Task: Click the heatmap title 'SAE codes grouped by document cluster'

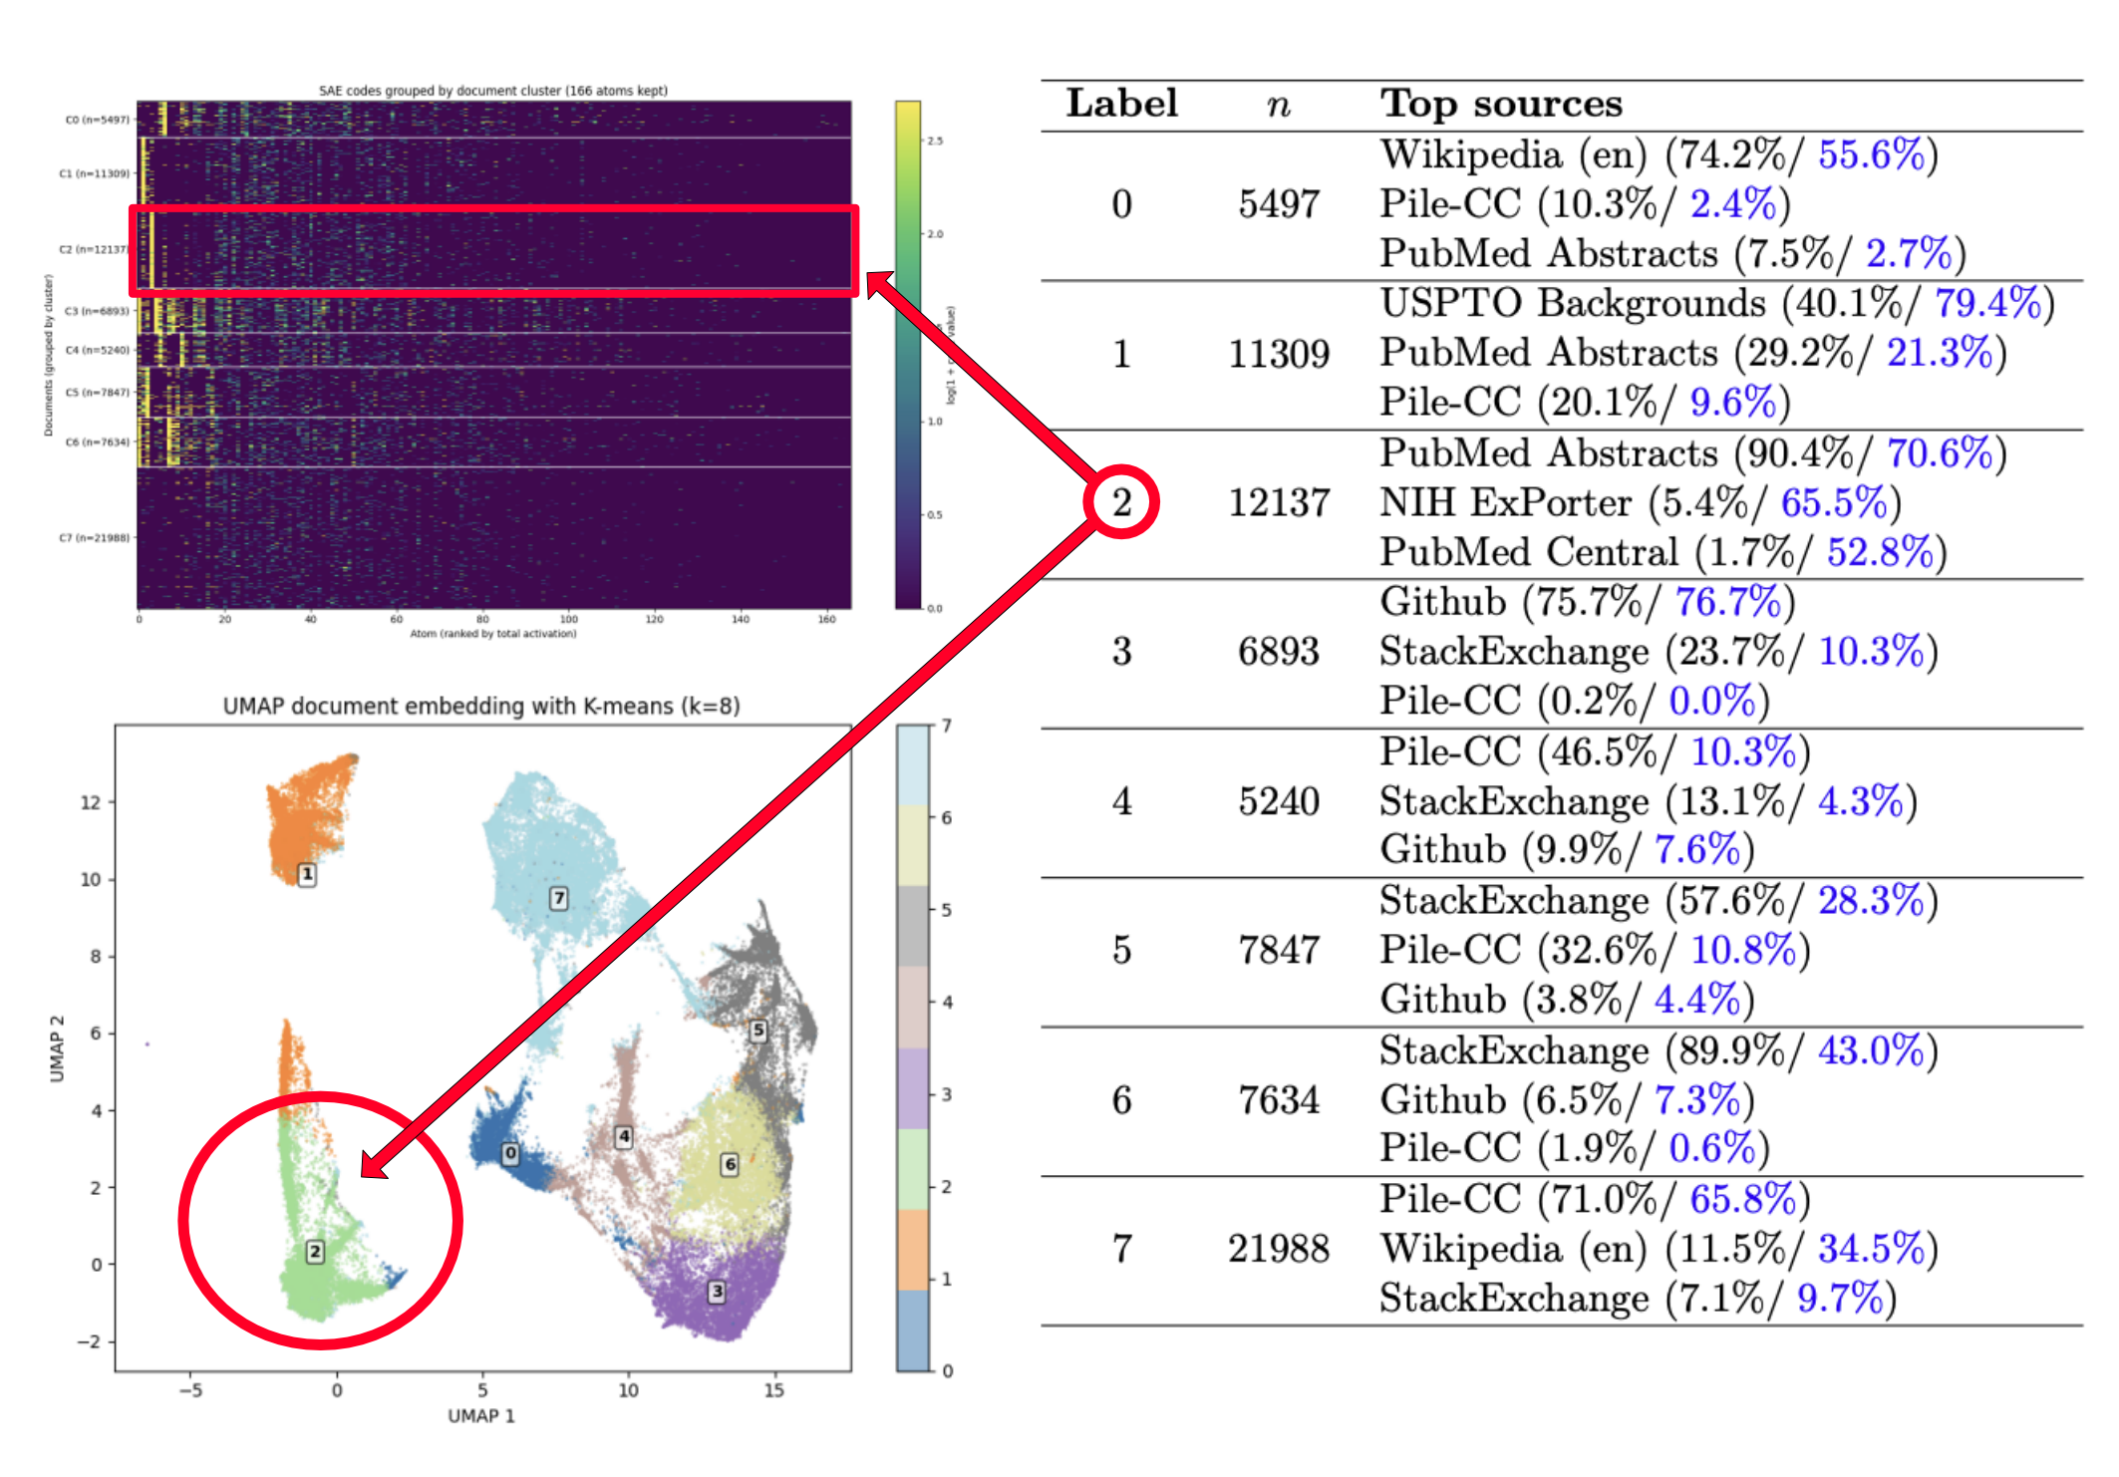Action: click(492, 91)
